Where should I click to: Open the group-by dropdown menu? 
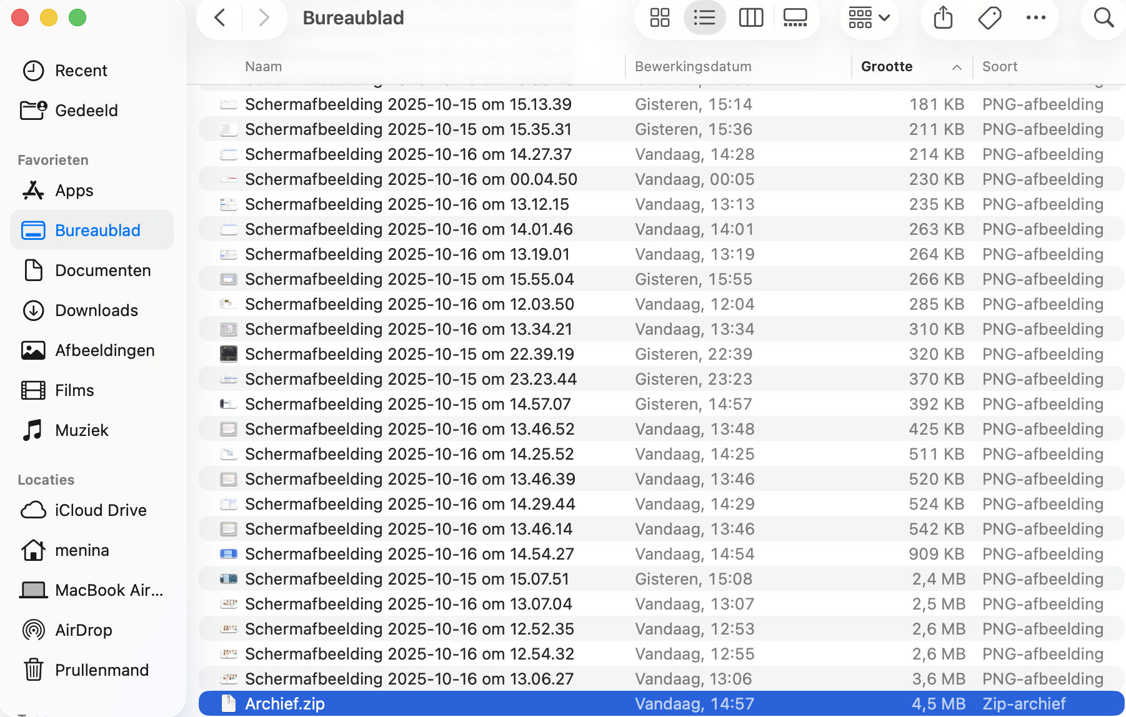click(x=869, y=17)
